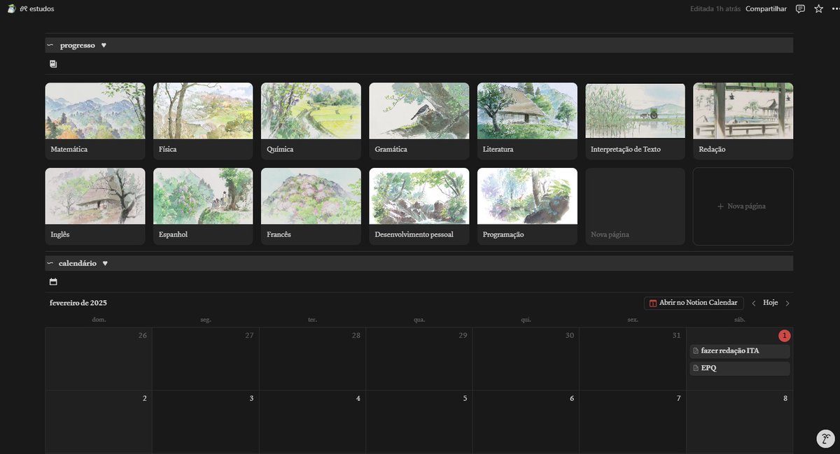Click the page icon beside fazer redação ITA
Screen dimensions: 840x454
[696, 351]
